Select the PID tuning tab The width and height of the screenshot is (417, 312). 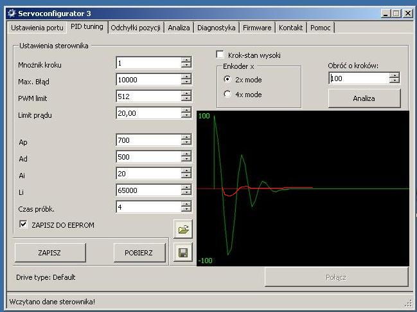(87, 27)
